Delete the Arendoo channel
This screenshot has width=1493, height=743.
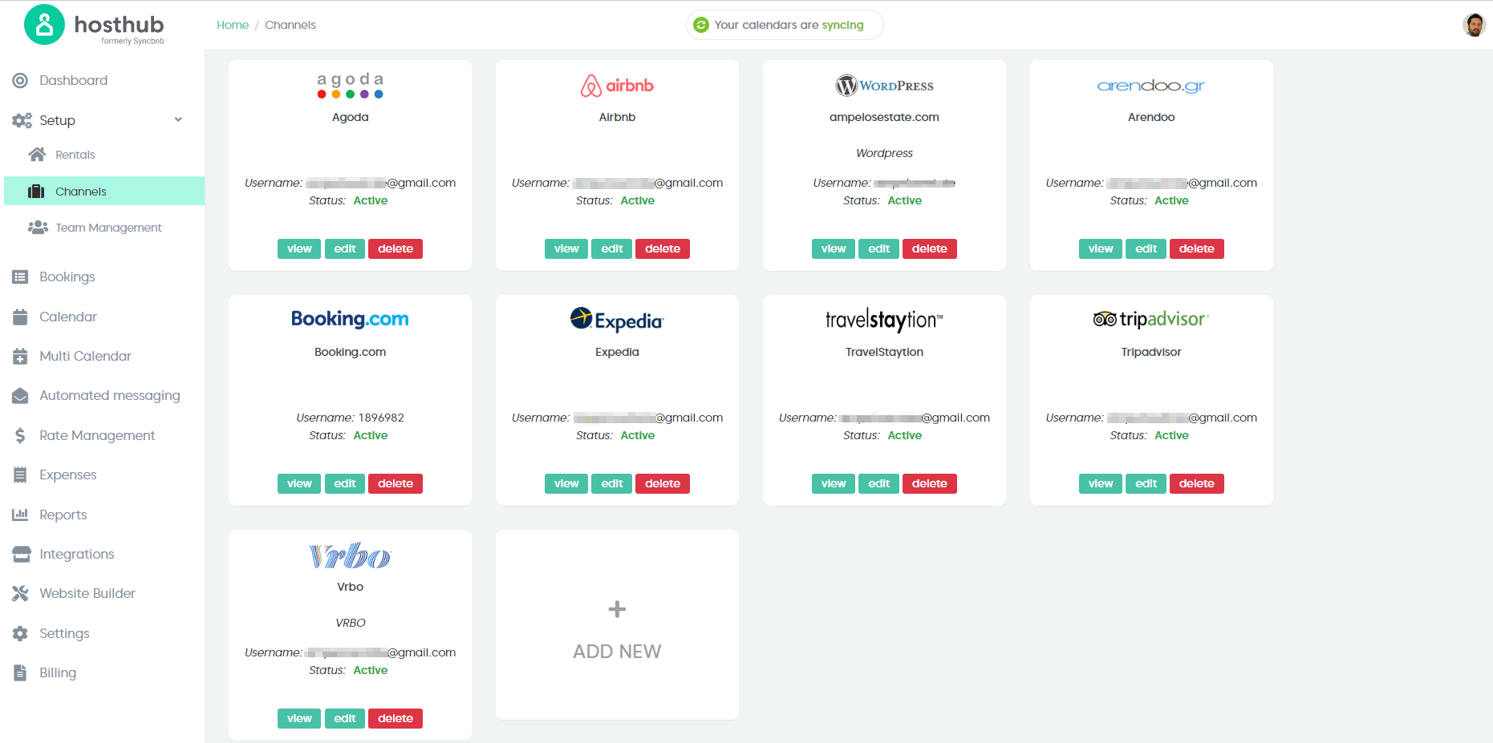click(1197, 248)
